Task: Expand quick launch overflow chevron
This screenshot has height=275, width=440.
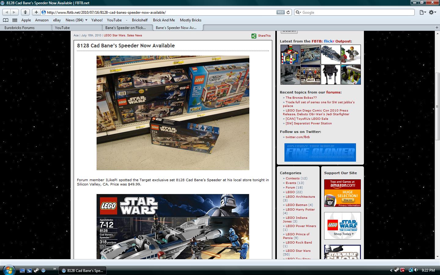Action: [55, 269]
